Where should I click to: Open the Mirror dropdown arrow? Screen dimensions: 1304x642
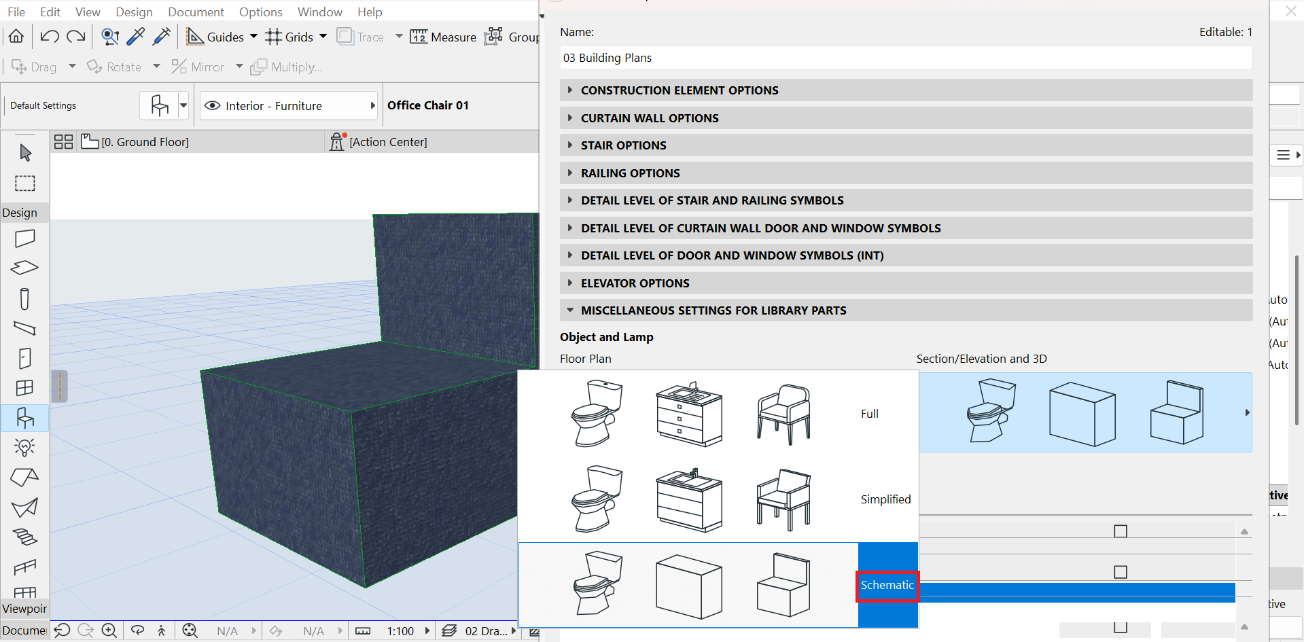239,67
